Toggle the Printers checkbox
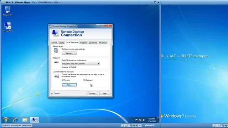The height and width of the screenshot is (128, 228). 63,80
